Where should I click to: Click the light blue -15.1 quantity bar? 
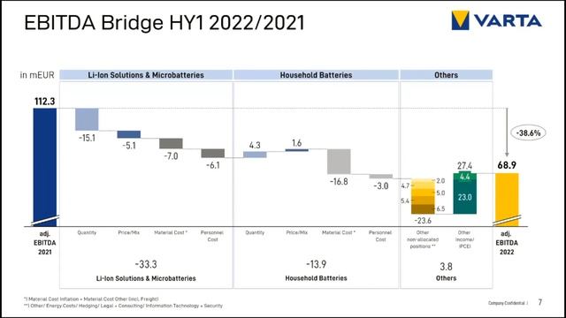87,119
